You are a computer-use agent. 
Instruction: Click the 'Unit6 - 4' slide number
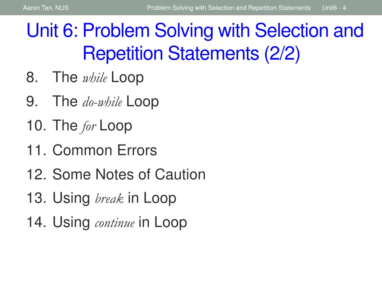[x=334, y=8]
